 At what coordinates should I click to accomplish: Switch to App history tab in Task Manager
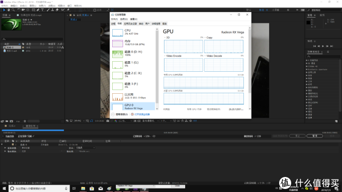130,24
